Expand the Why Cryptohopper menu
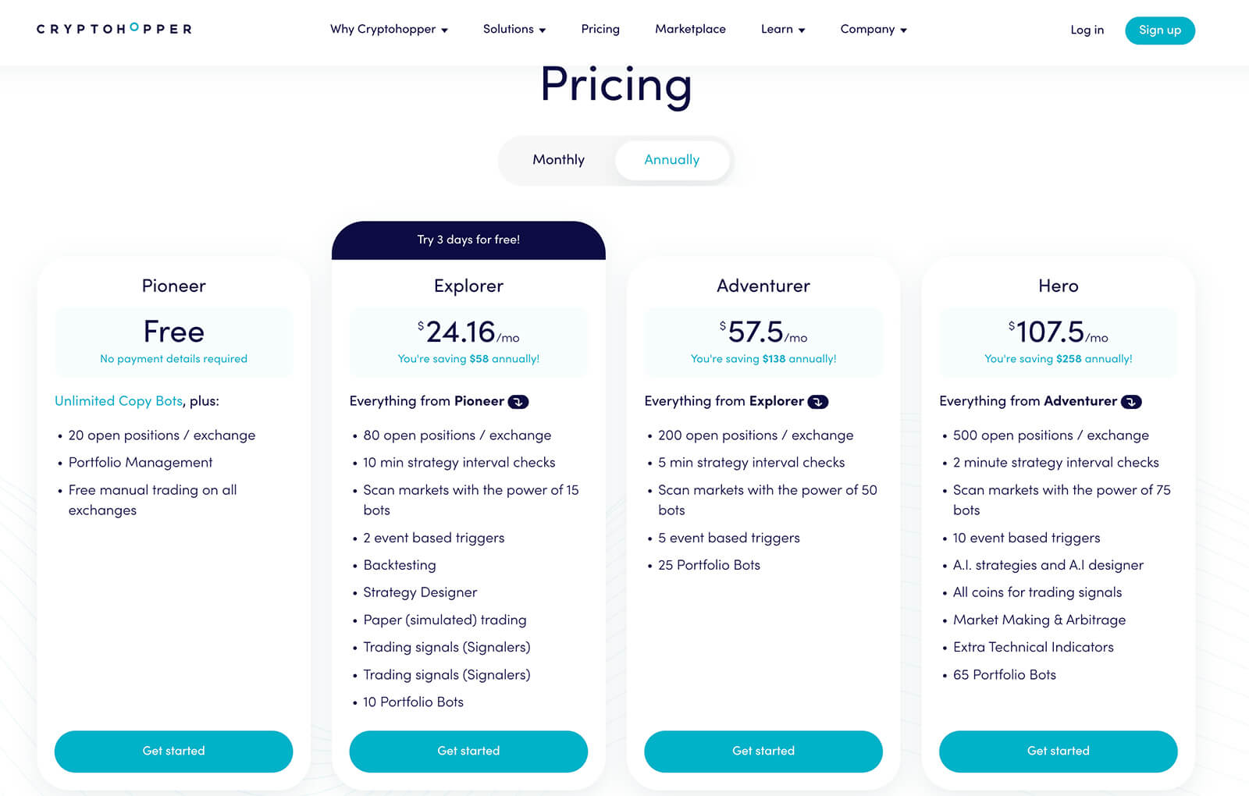Image resolution: width=1249 pixels, height=796 pixels. (389, 30)
